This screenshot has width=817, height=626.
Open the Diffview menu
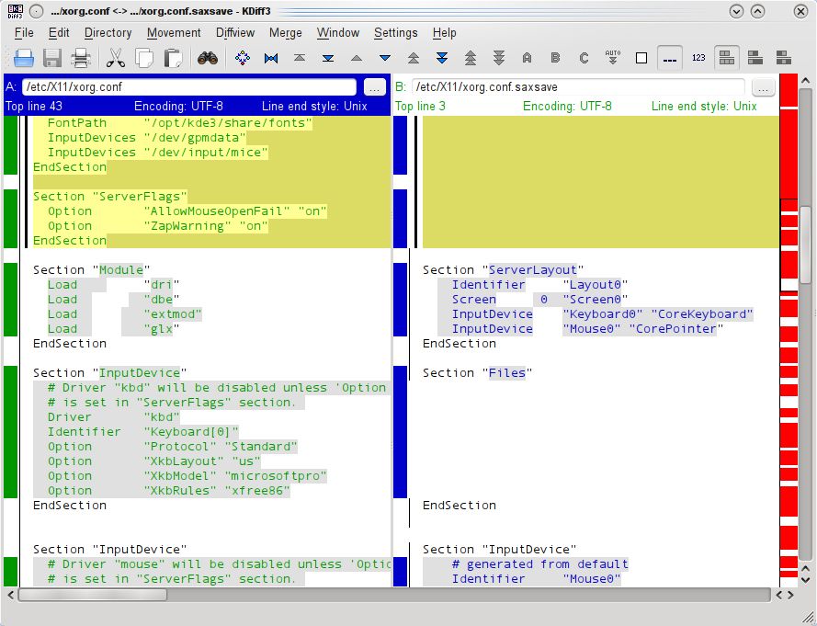[x=234, y=32]
